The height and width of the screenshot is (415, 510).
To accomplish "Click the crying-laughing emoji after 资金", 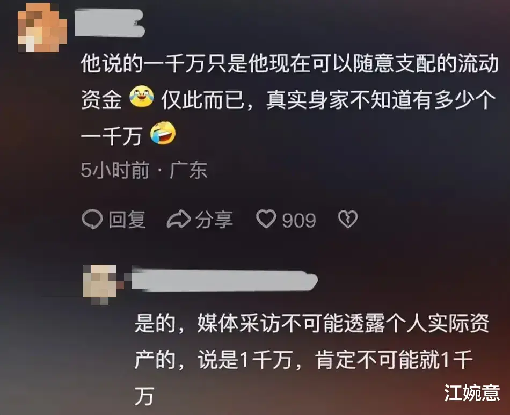I will [142, 96].
